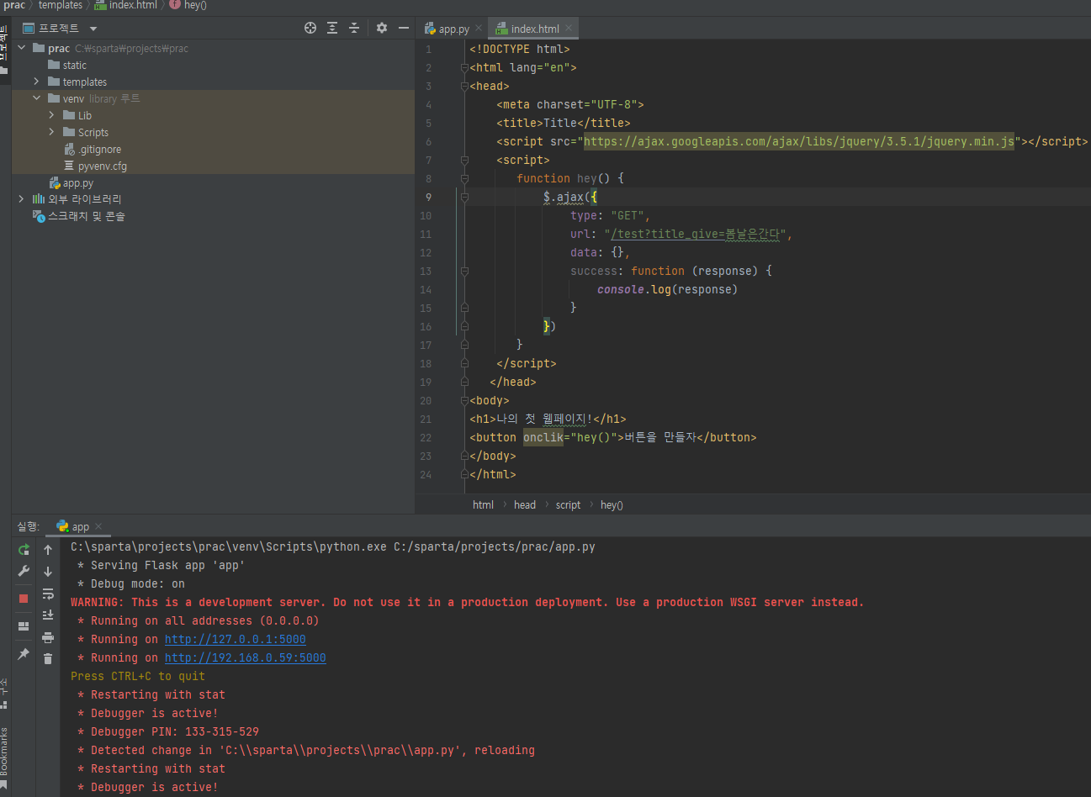Toggle pin tab in Run panel

(24, 654)
